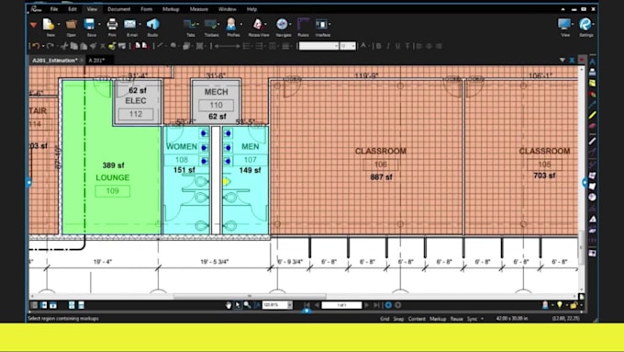Go to last page button

pos(376,305)
